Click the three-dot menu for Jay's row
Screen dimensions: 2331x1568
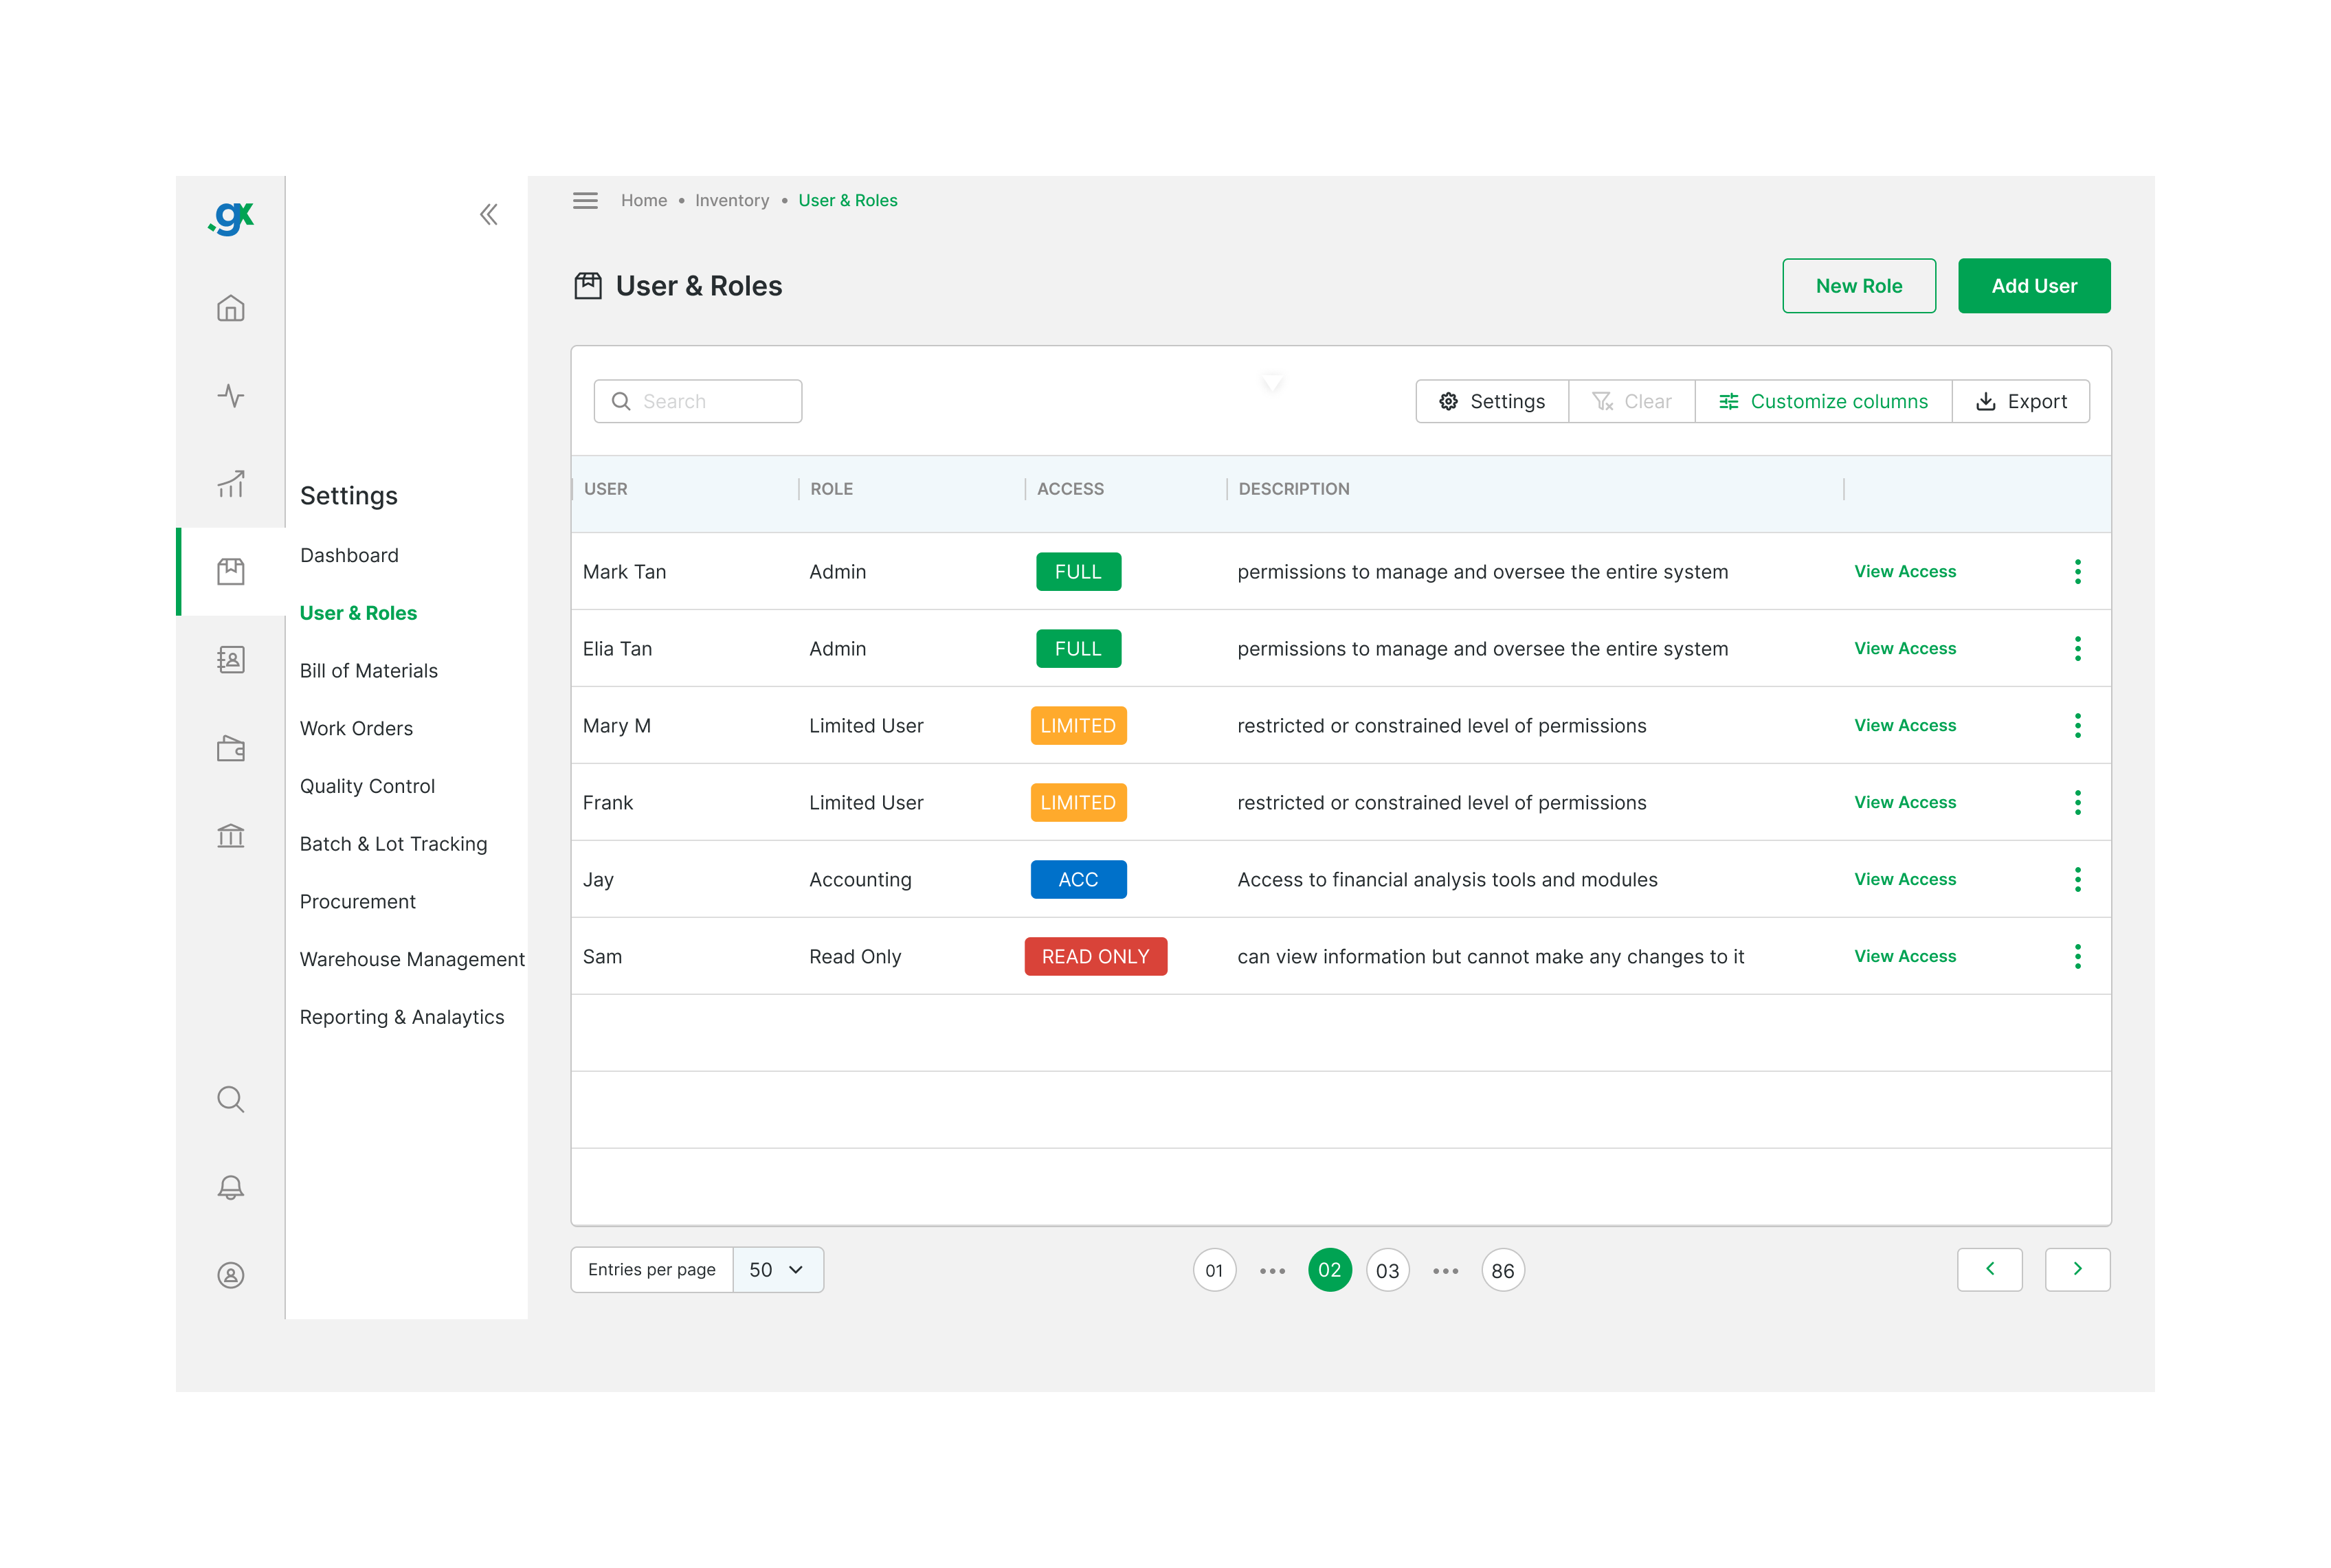tap(2077, 880)
